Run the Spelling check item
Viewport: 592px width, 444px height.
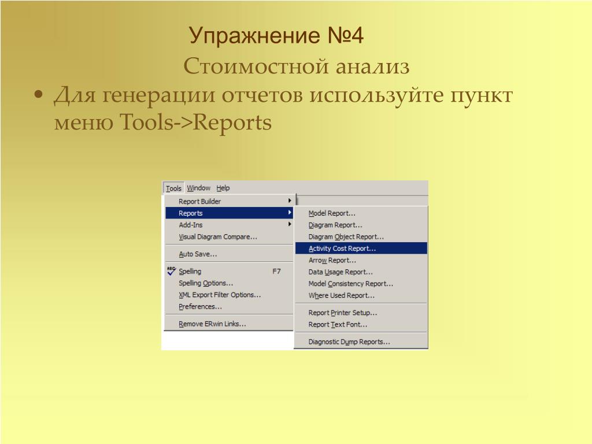pos(229,271)
